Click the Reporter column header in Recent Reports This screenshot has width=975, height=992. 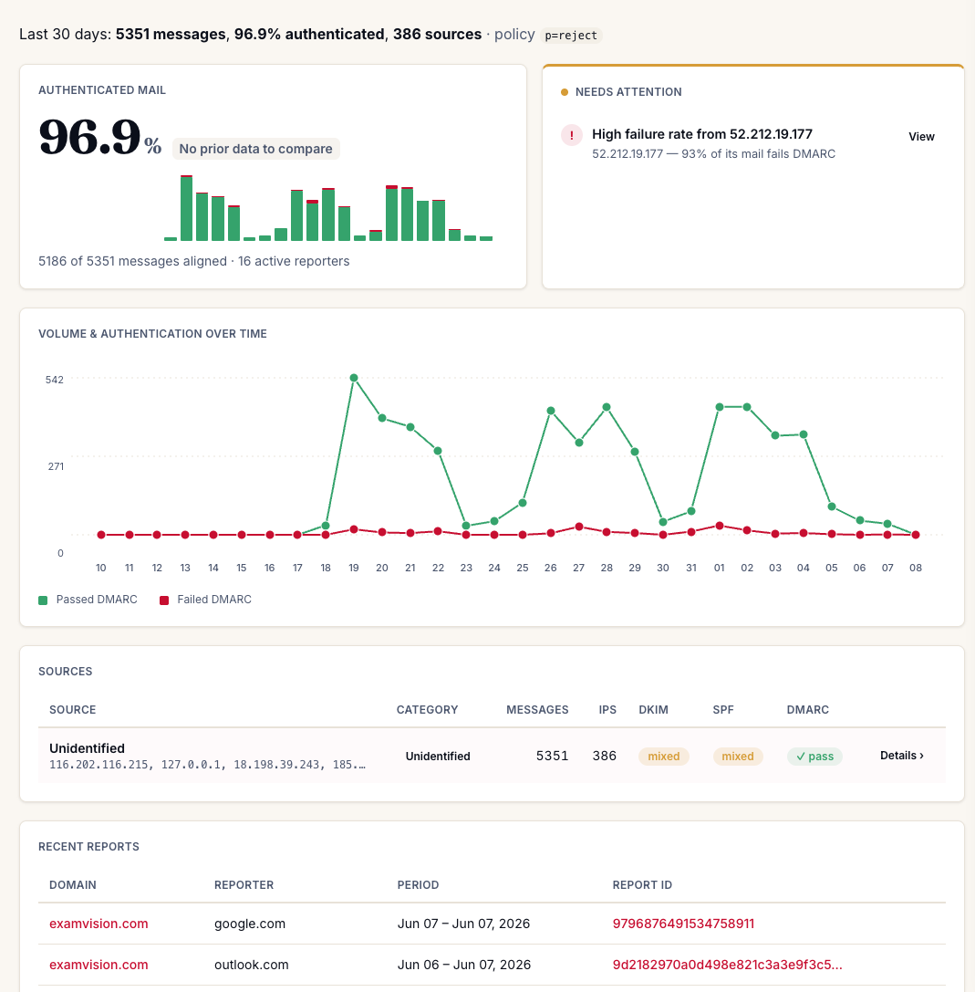(244, 885)
